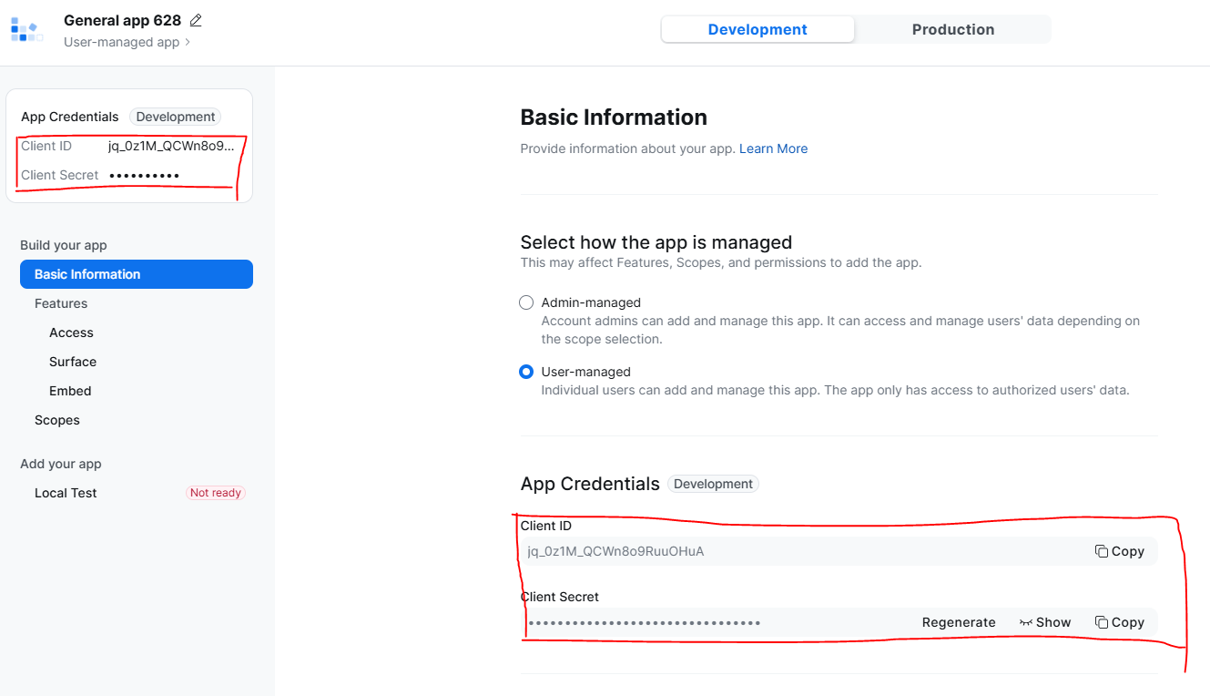Click the Learn More link

pyautogui.click(x=773, y=148)
